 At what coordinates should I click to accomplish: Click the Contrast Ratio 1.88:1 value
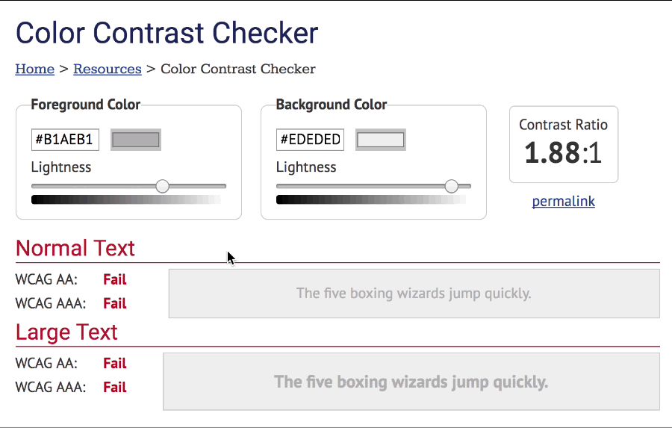point(563,153)
